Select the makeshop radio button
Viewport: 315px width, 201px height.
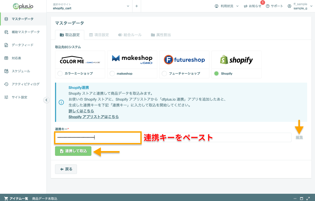pyautogui.click(x=112, y=74)
